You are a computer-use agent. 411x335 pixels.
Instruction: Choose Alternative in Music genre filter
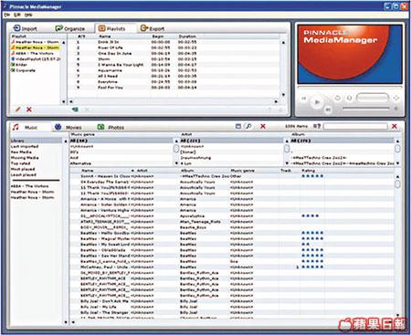pos(80,163)
